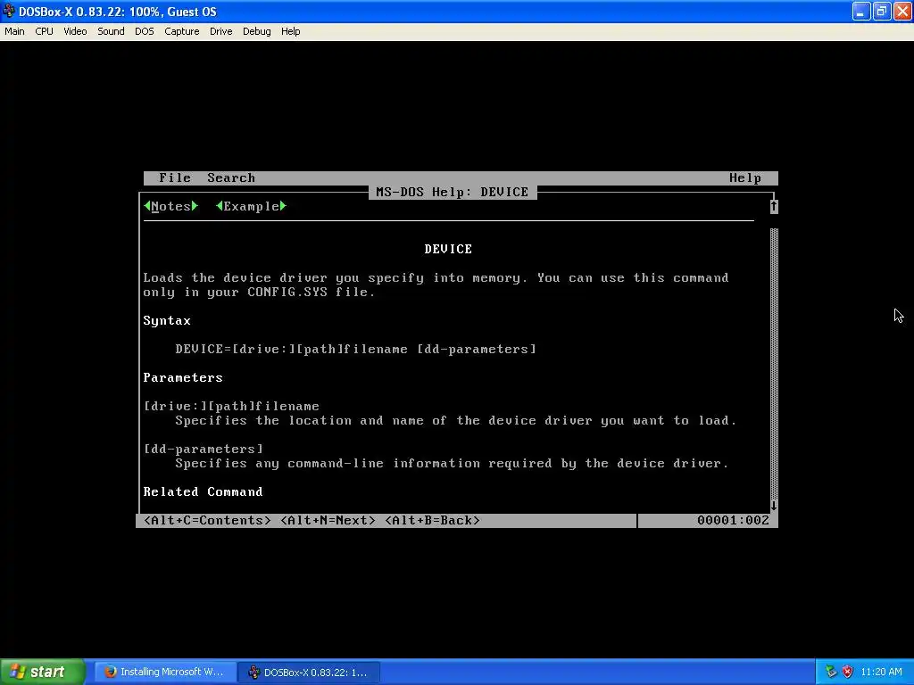Image resolution: width=914 pixels, height=685 pixels.
Task: Click the scrollbar down arrow in help window
Action: (x=774, y=506)
